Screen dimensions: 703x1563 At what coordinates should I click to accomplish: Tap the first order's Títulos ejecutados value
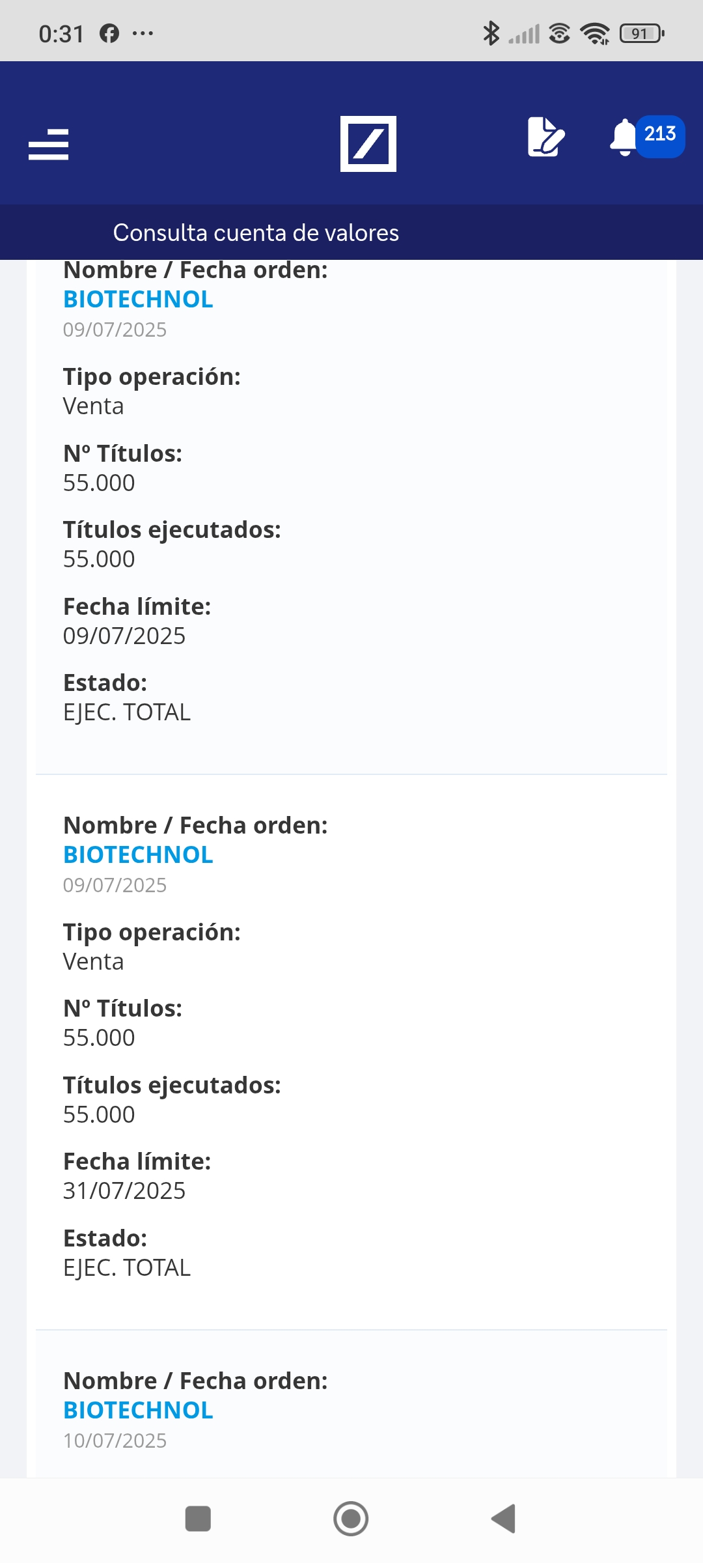point(99,559)
